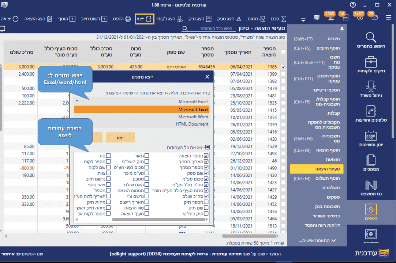396x263 pixels.
Task: Open the Microsoft Excel program combo box
Action: (142, 102)
